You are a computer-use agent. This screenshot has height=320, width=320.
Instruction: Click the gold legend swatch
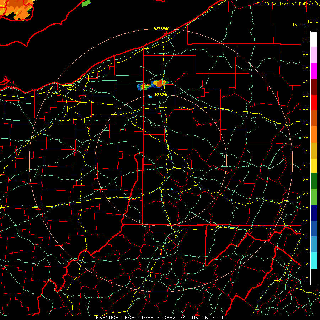(x=314, y=150)
